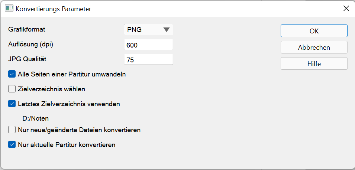Click the Auflösung (dpi) field showing 600
The image size is (355, 170).
point(148,45)
